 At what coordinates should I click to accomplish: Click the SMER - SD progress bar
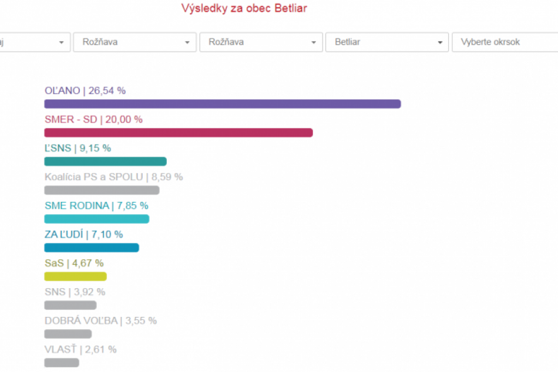point(179,132)
